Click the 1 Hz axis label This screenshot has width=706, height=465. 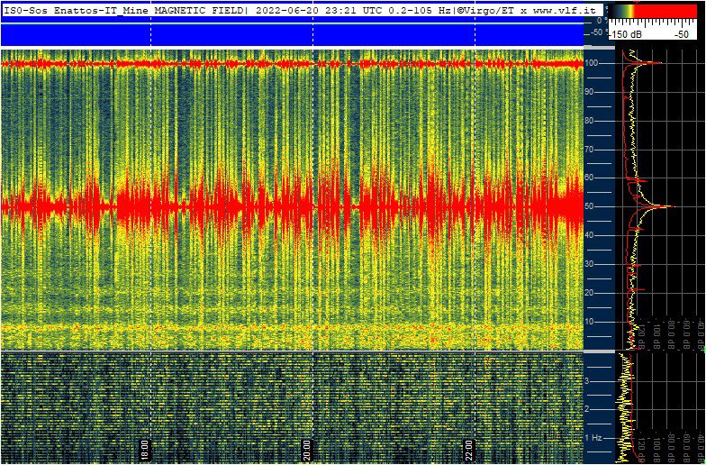pyautogui.click(x=594, y=438)
